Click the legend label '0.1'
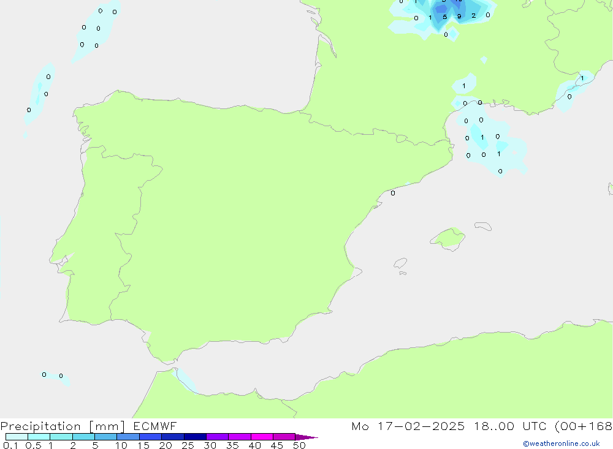The image size is (613, 449). (10, 445)
